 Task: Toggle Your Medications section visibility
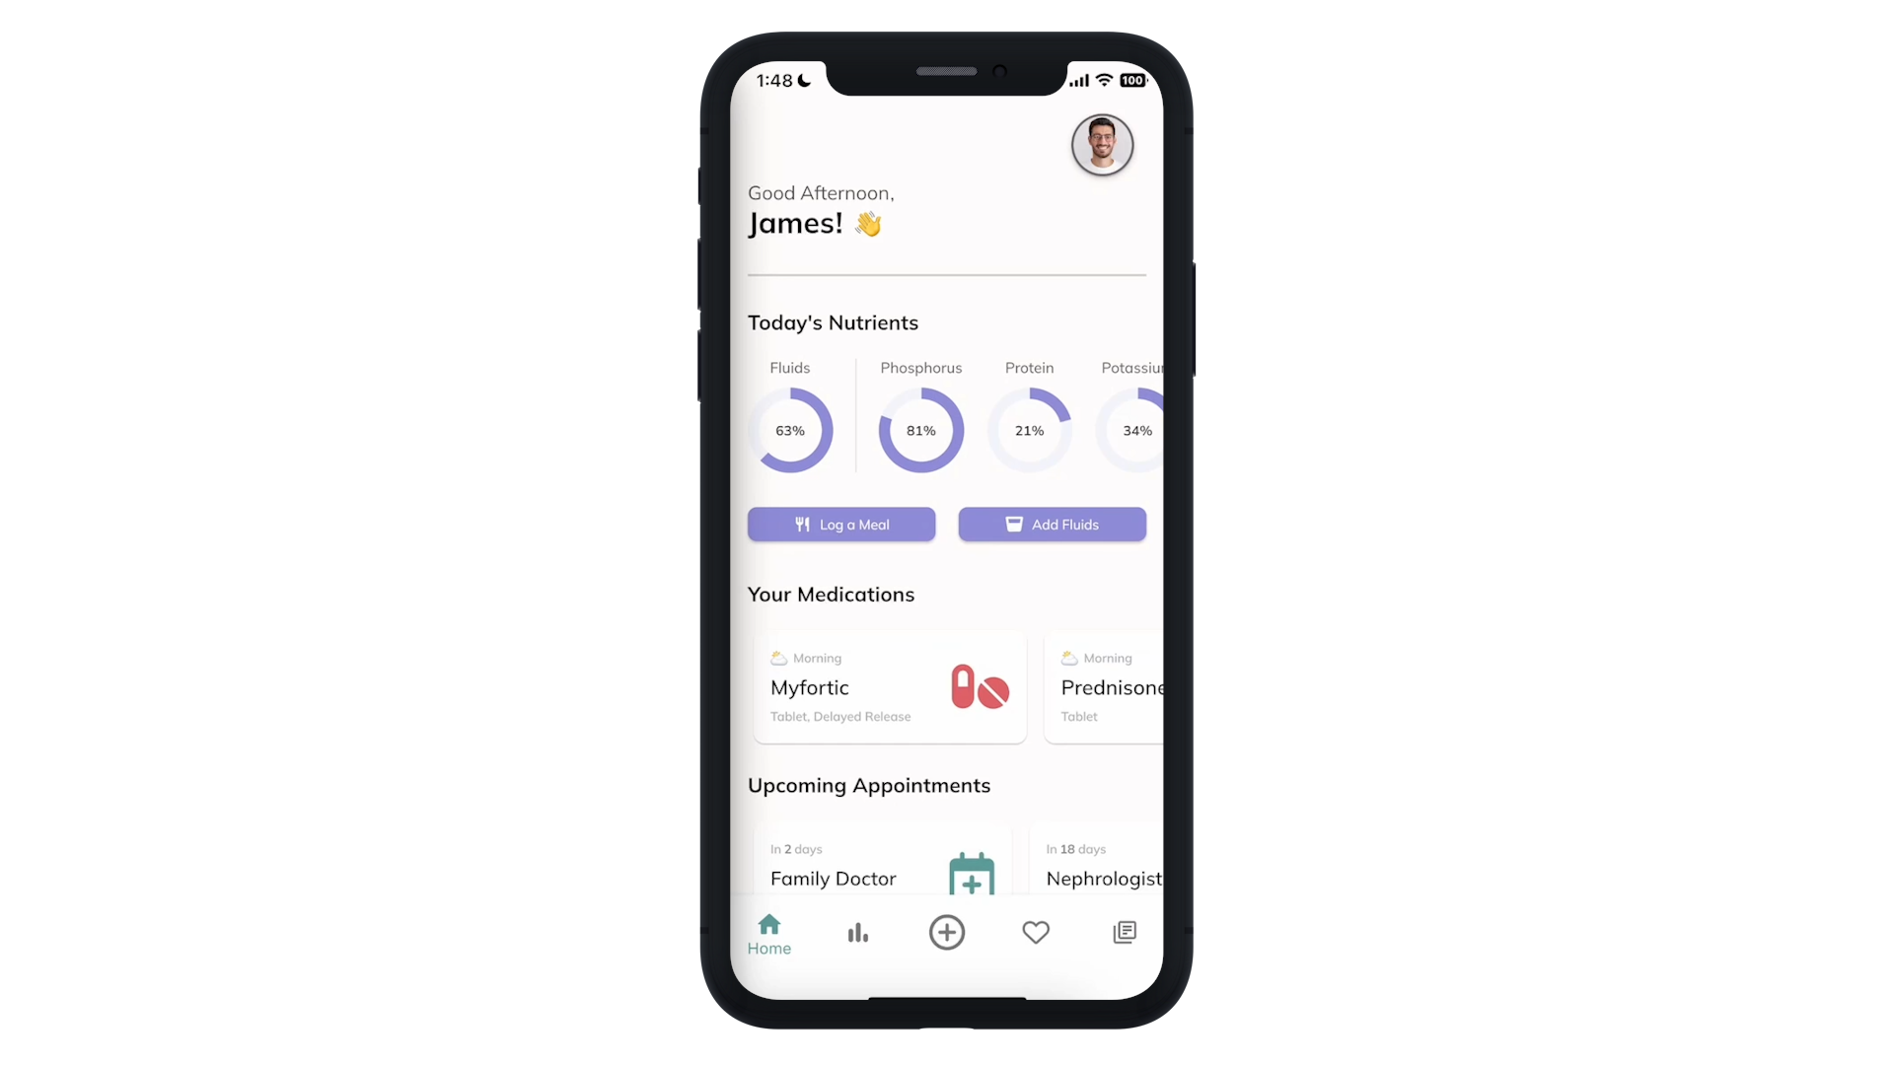[832, 595]
